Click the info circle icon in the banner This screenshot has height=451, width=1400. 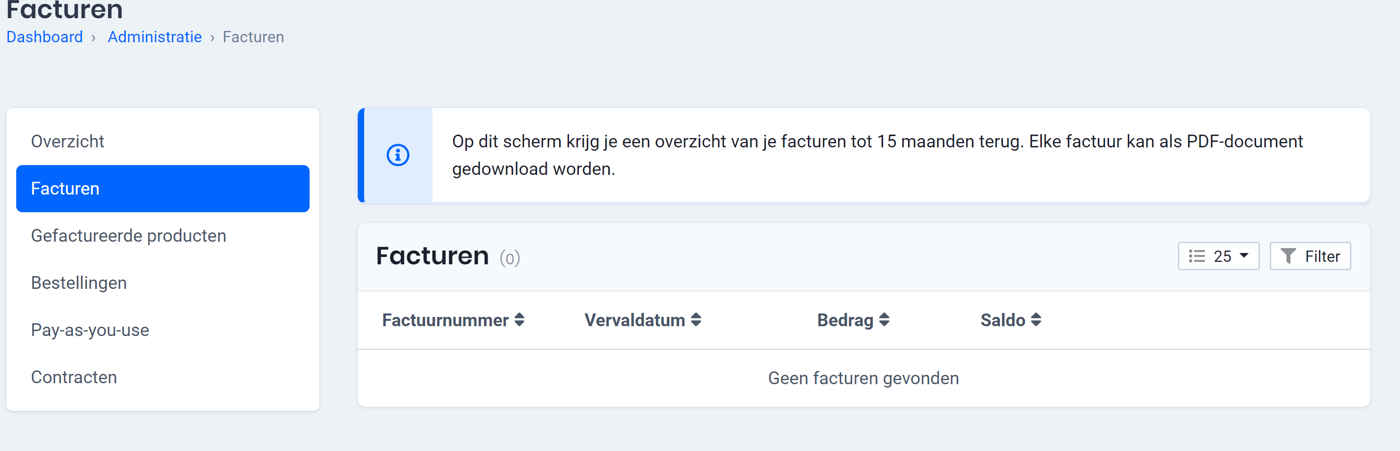click(397, 155)
